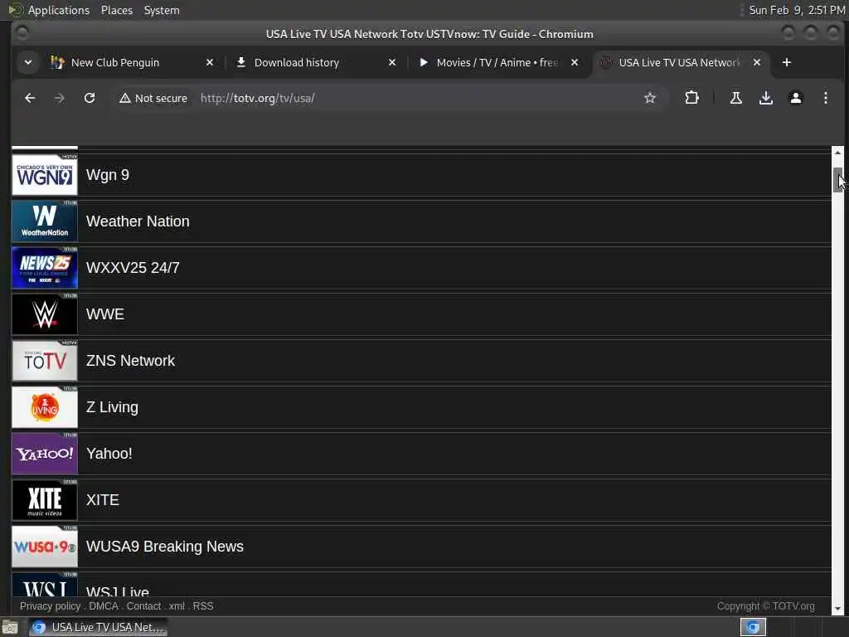This screenshot has height=637, width=849.
Task: Click the page scrollbar up arrow
Action: coord(837,153)
